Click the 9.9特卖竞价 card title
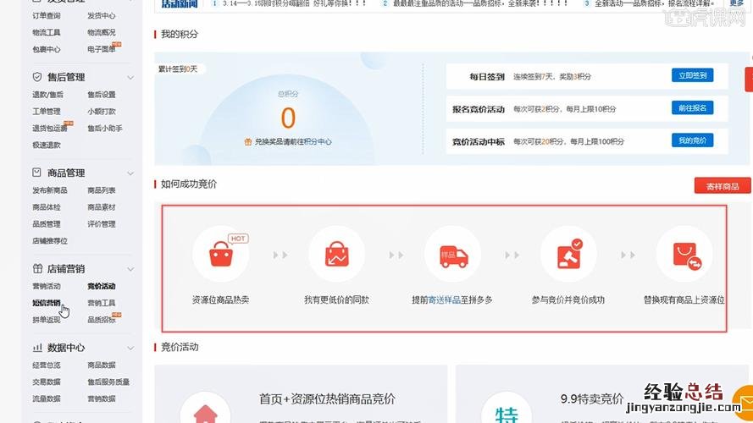This screenshot has width=753, height=423. point(591,399)
